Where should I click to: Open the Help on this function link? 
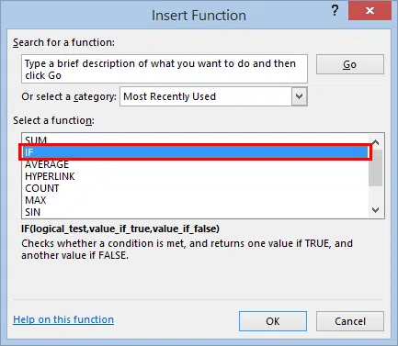(63, 319)
